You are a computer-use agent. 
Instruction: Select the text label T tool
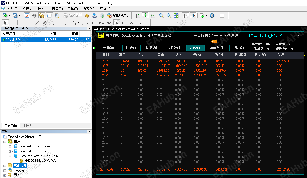(67, 23)
